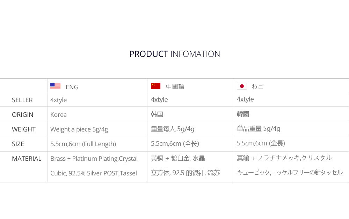The width and height of the screenshot is (349, 219).
Task: Click 'Brass + Platinum Plating,Crystal' text
Action: tap(94, 159)
